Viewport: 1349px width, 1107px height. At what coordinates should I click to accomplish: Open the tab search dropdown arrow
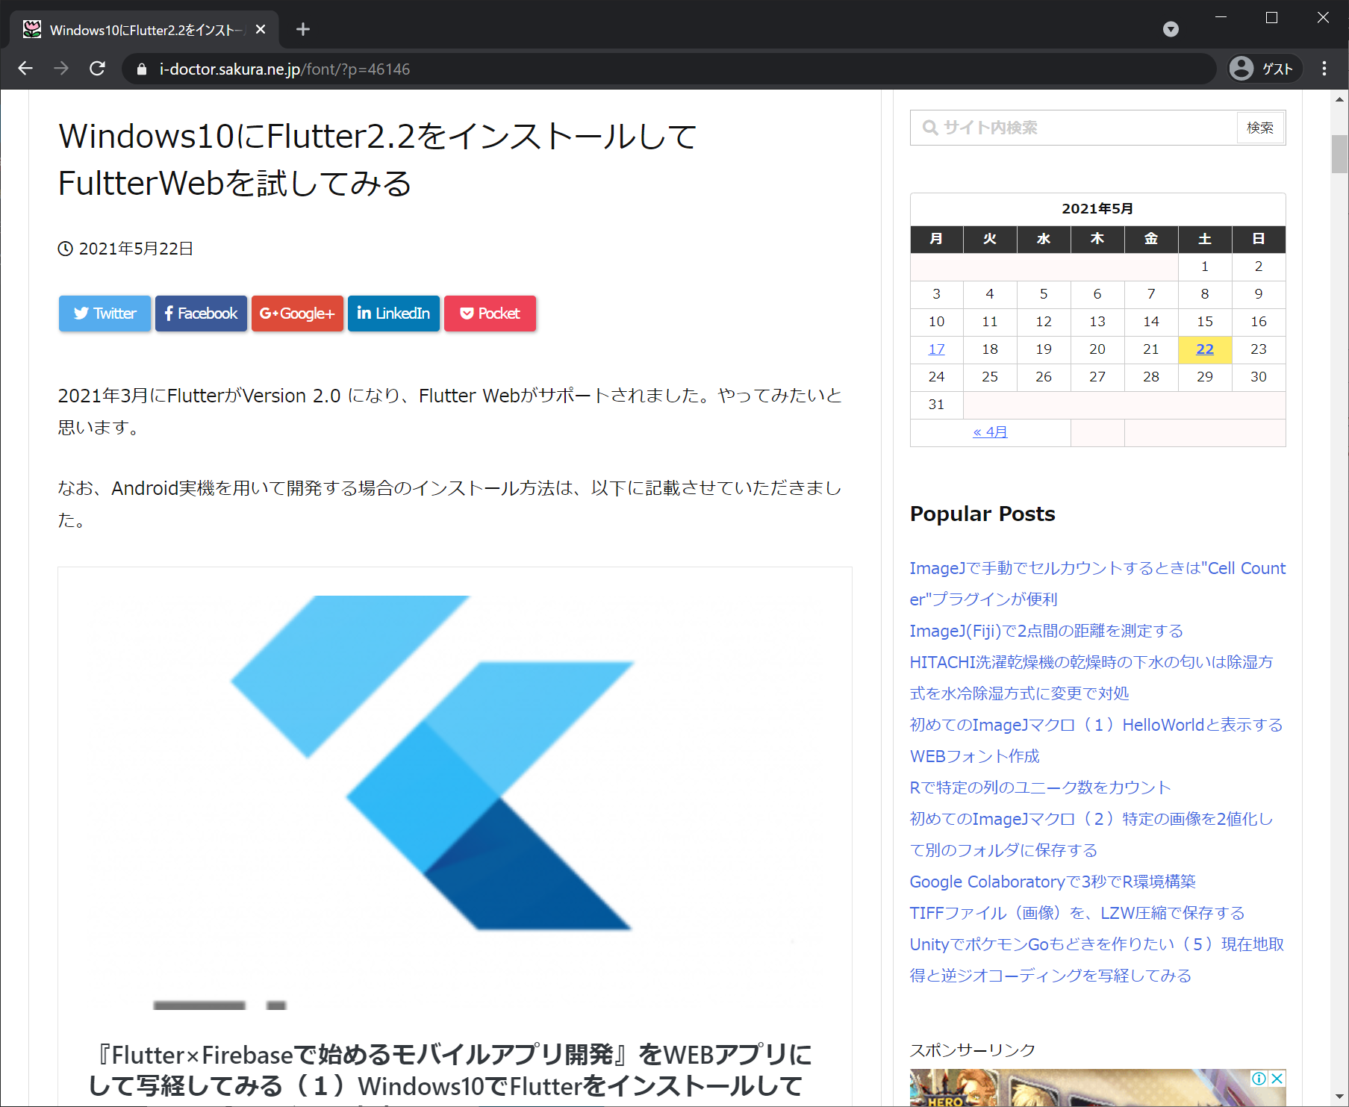pos(1171,29)
